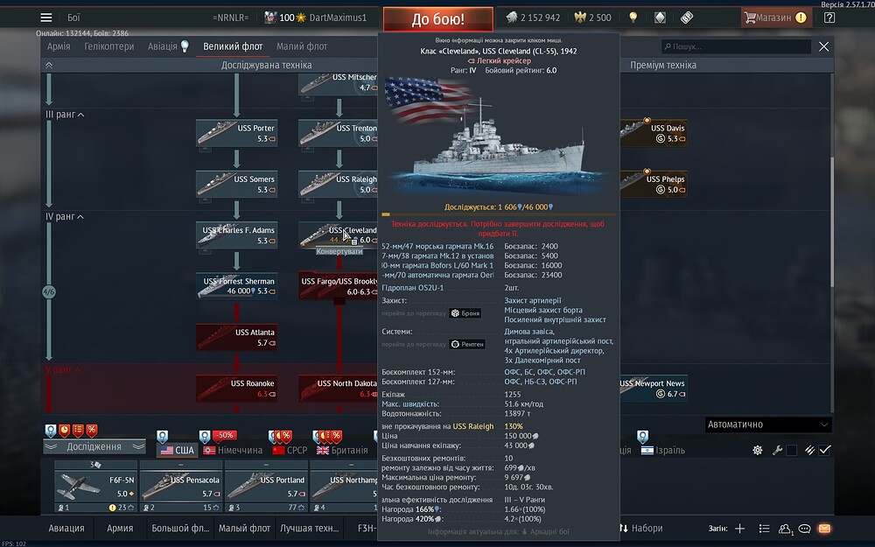Open the Авиация preset at bottom
The height and width of the screenshot is (547, 875).
coord(66,528)
